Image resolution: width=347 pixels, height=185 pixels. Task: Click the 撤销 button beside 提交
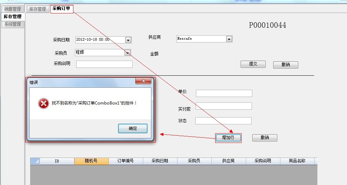click(286, 65)
